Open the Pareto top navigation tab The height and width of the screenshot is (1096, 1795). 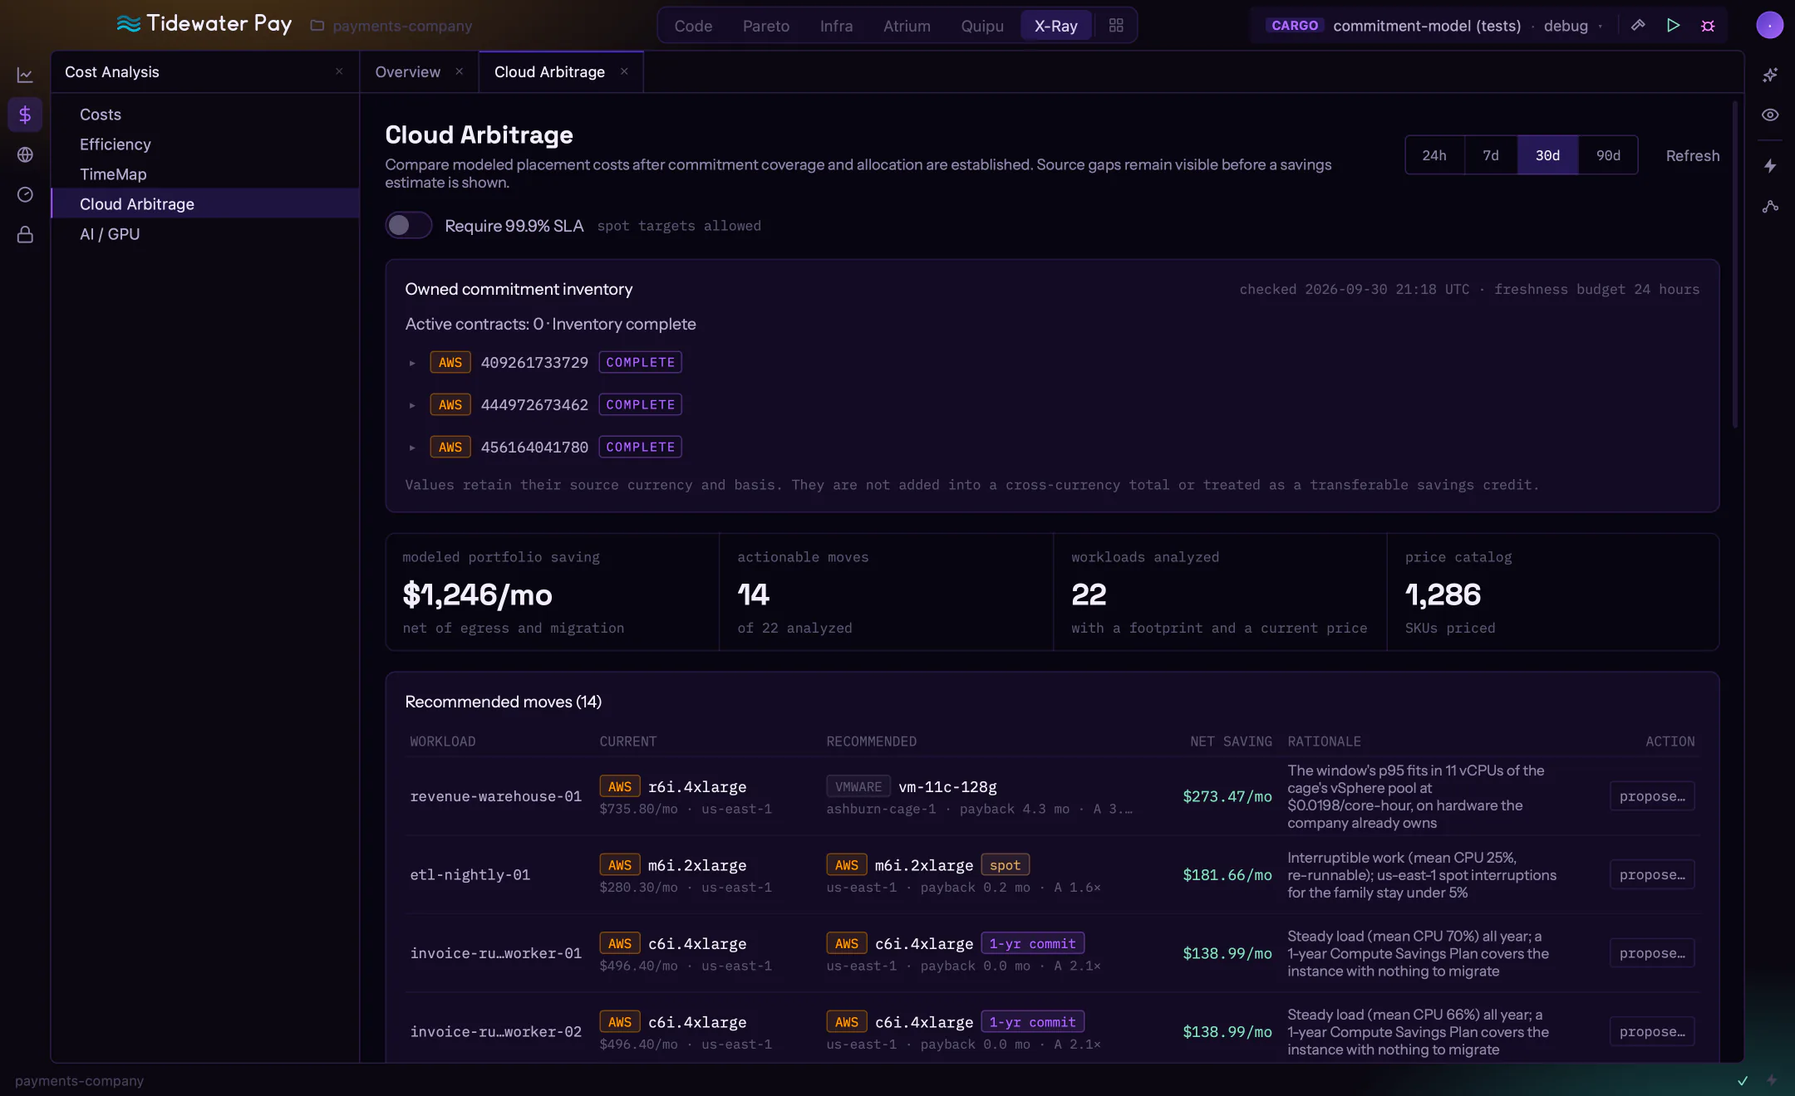point(766,26)
